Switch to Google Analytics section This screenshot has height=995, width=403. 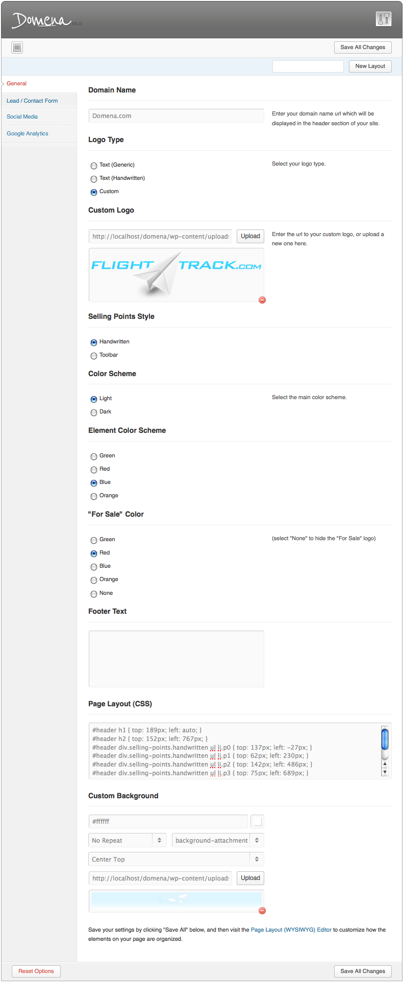pos(28,133)
